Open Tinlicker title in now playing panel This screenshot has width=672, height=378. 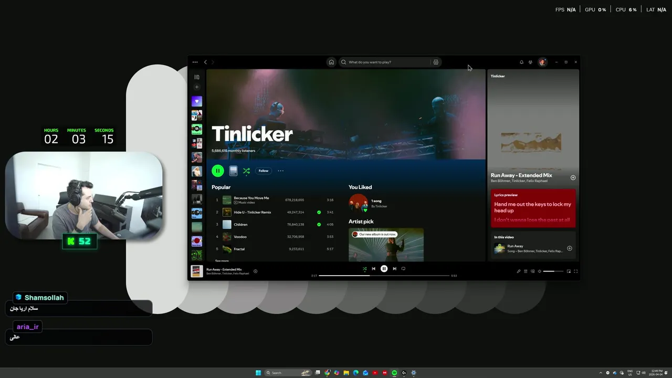(x=498, y=76)
